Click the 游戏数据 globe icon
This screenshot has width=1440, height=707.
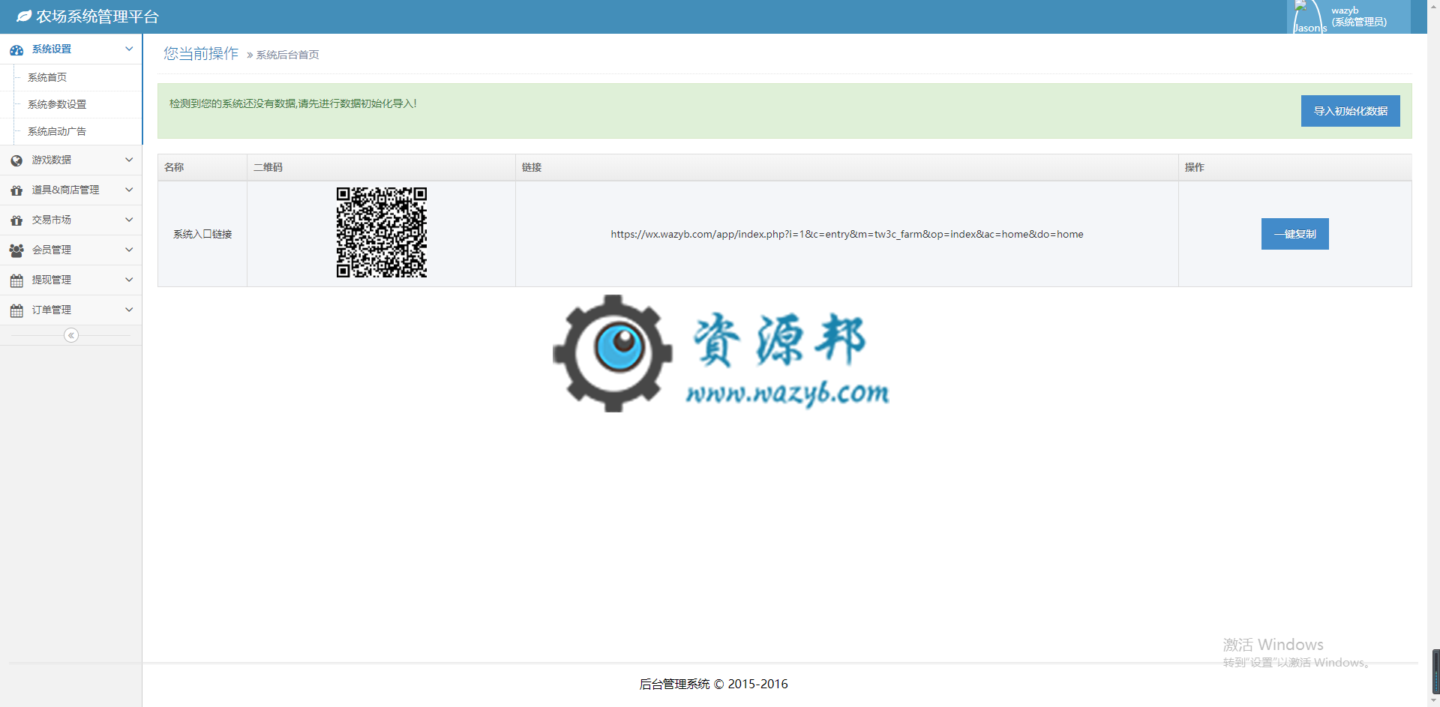click(x=16, y=160)
